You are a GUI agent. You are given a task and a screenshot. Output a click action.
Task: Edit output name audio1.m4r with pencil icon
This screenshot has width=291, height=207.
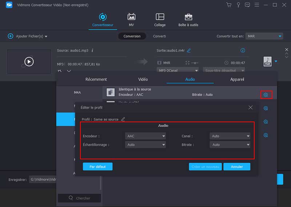189,51
